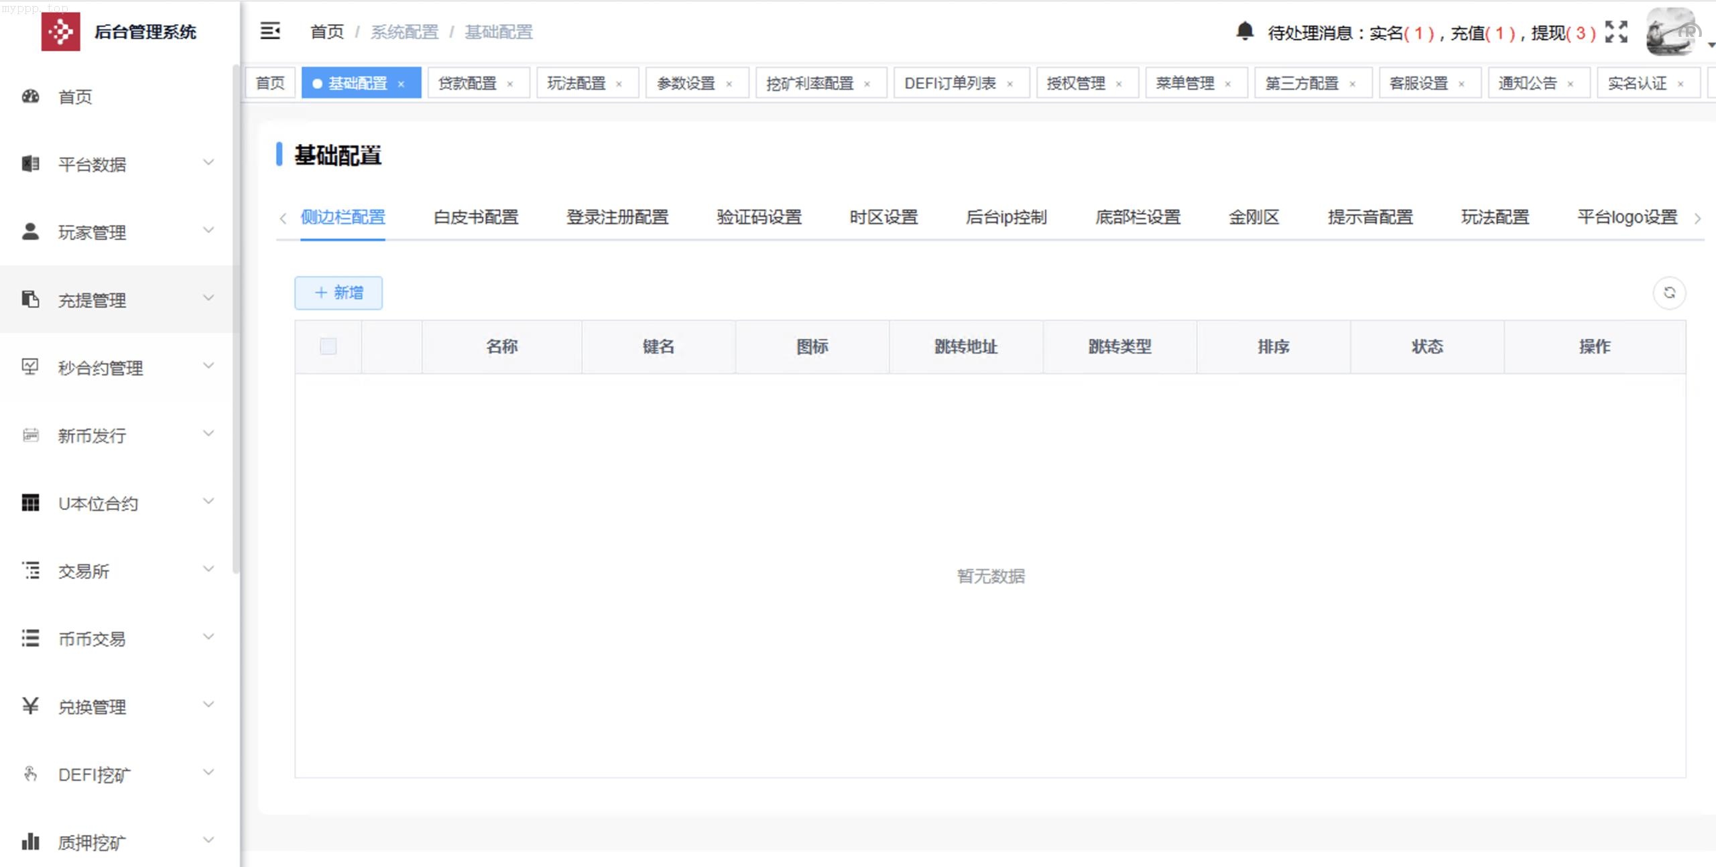
Task: Expand the 充提管理 menu chevron
Action: pos(208,299)
